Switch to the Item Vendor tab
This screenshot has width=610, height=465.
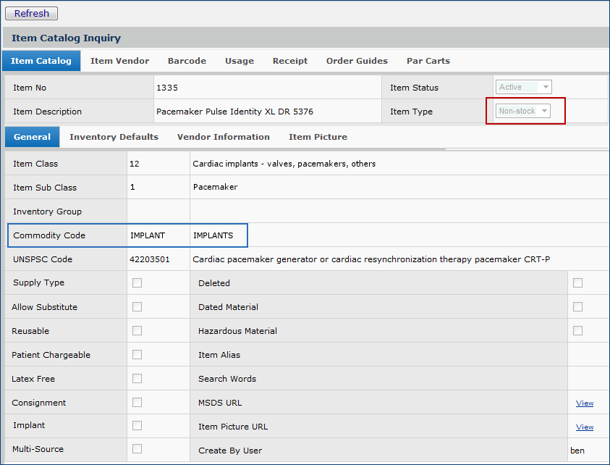119,61
